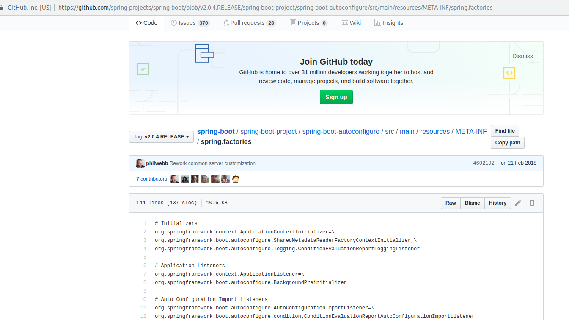
Task: Go to the resources breadcrumb folder
Action: click(435, 131)
